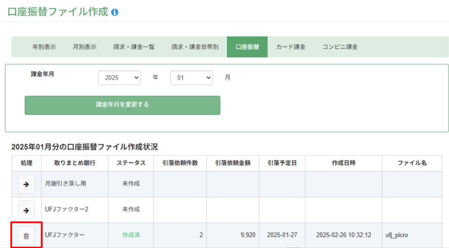Switch to the 月別表示 tab
449x248 pixels.
[84, 47]
